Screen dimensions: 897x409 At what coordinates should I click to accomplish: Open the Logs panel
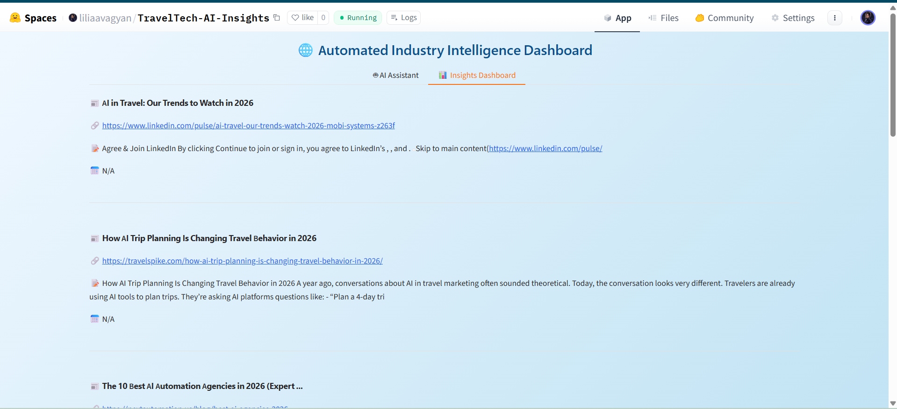404,18
